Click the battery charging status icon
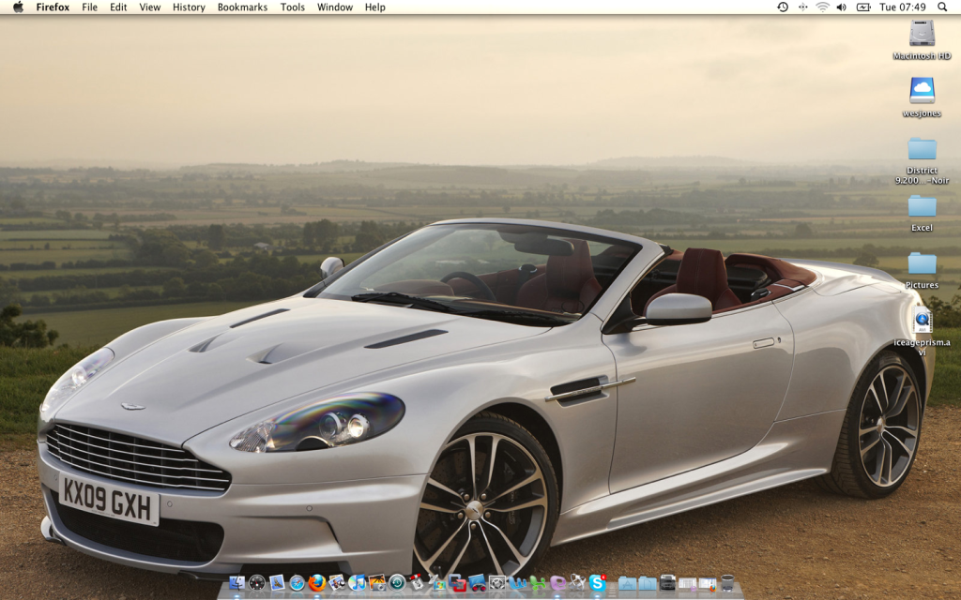The image size is (961, 600). click(863, 7)
